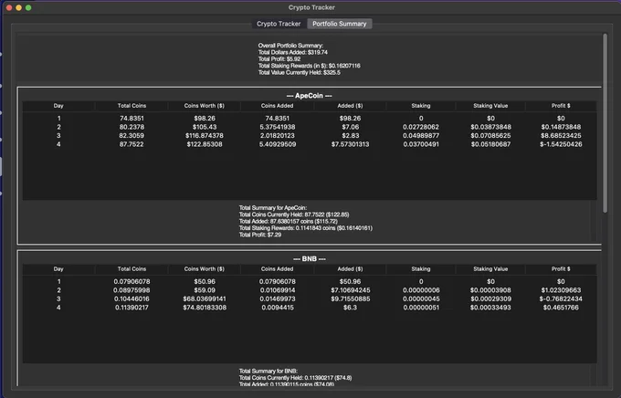The image size is (621, 398).
Task: Click BNB Added cell $6.3
Action: point(350,308)
